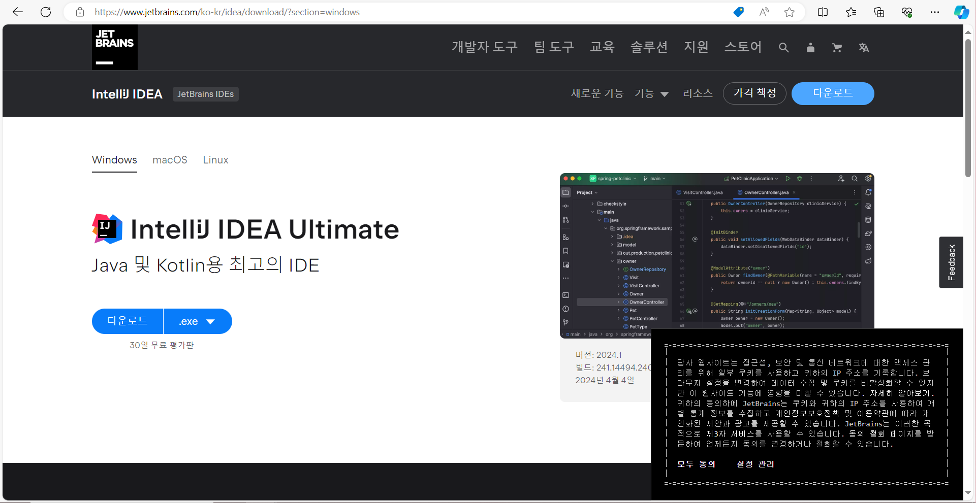Viewport: 976px width, 503px height.
Task: Open Browser essentials heart icon
Action: (907, 12)
